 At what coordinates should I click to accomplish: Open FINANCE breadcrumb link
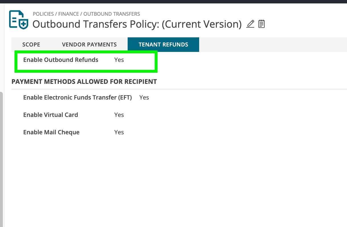[x=69, y=14]
